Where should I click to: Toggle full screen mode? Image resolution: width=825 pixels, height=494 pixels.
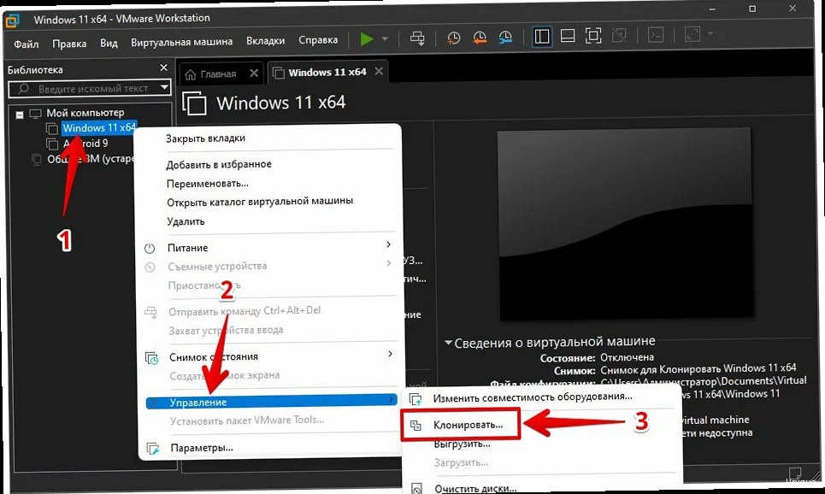[x=594, y=38]
